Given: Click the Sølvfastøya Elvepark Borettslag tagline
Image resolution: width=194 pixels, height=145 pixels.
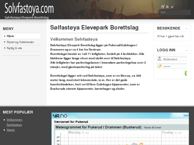Looking at the screenshot, I should coord(26,18).
